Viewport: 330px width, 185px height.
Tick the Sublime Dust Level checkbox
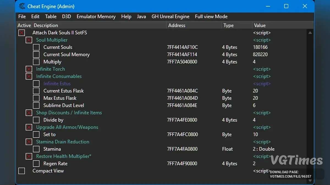[x=36, y=105]
